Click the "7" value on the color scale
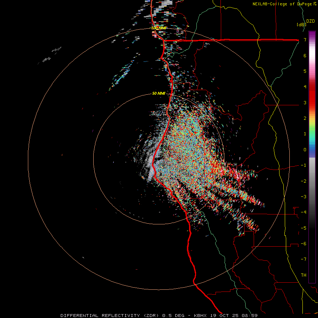 pyautogui.click(x=305, y=40)
